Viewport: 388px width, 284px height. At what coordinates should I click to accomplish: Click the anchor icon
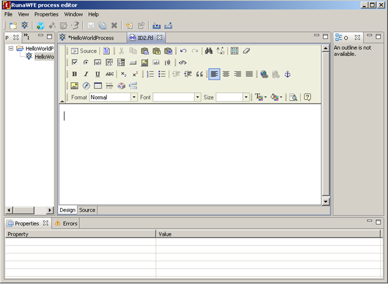[x=286, y=74]
